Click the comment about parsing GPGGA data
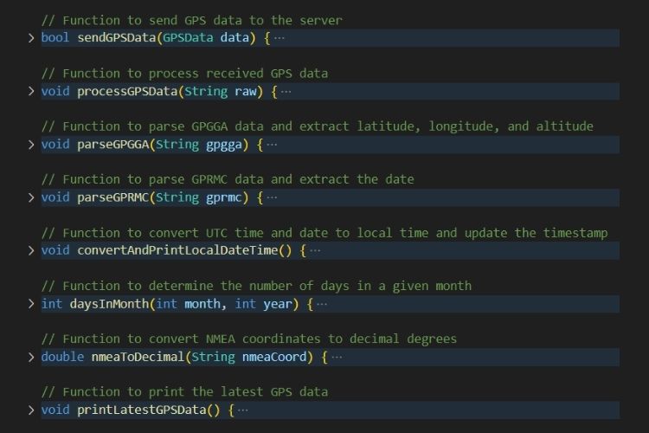649x433 pixels. point(317,126)
